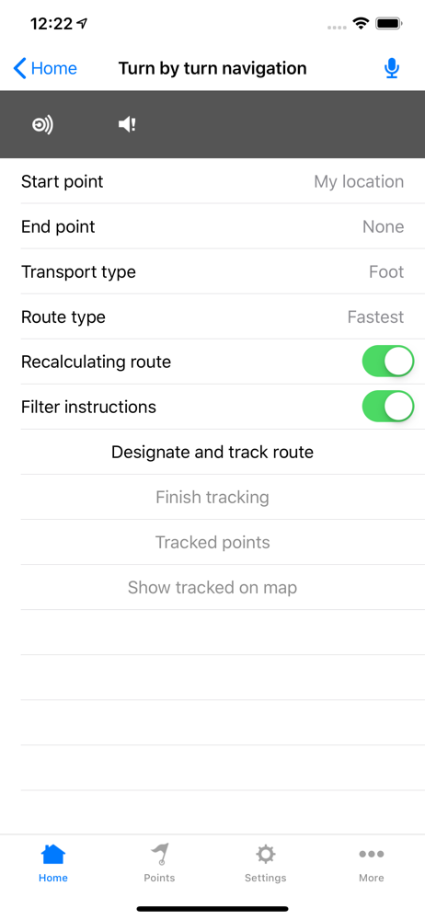
Task: Tap Show tracked on map
Action: [x=212, y=587]
